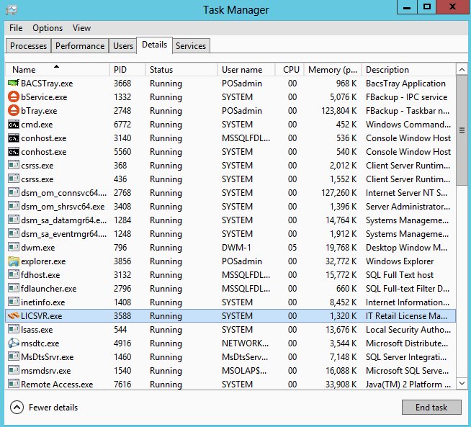Select the Windows Explorer description
Viewport: 471px width, 427px height.
click(400, 261)
